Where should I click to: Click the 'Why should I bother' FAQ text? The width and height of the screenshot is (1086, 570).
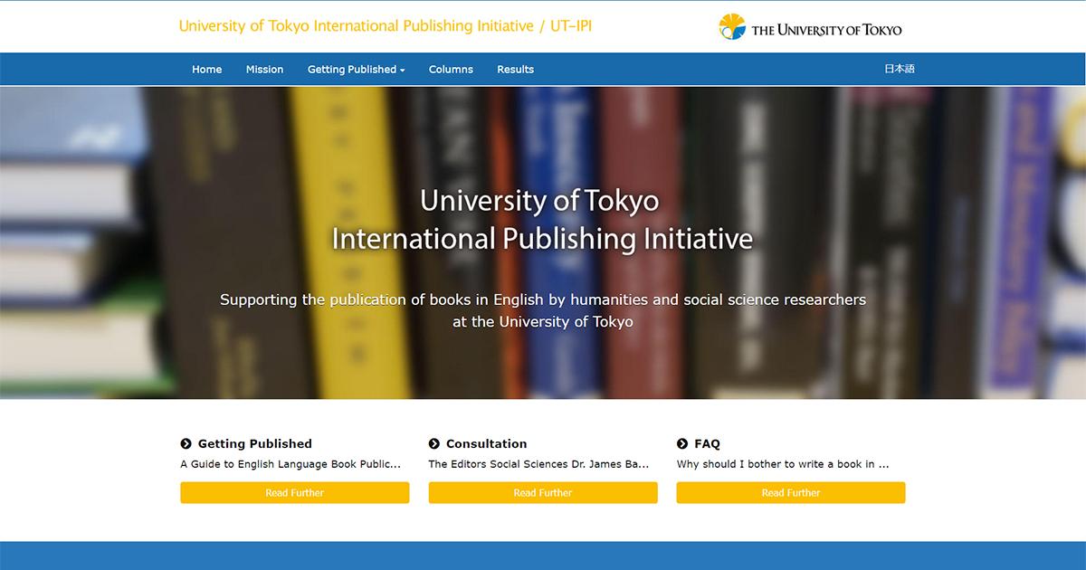tap(786, 463)
